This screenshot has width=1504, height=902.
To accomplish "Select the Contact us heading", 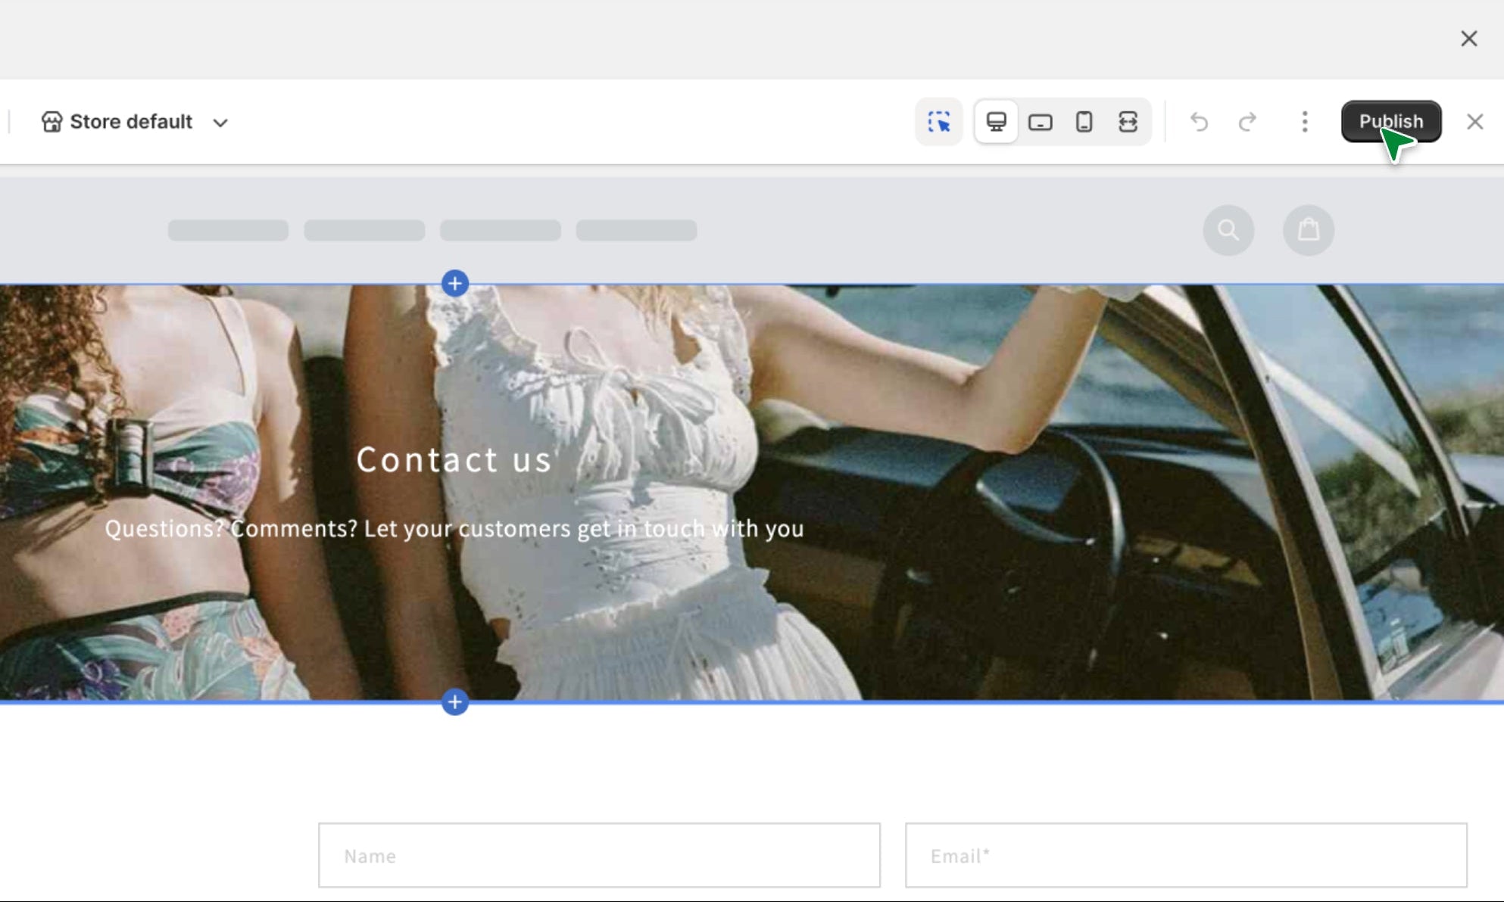I will [454, 459].
